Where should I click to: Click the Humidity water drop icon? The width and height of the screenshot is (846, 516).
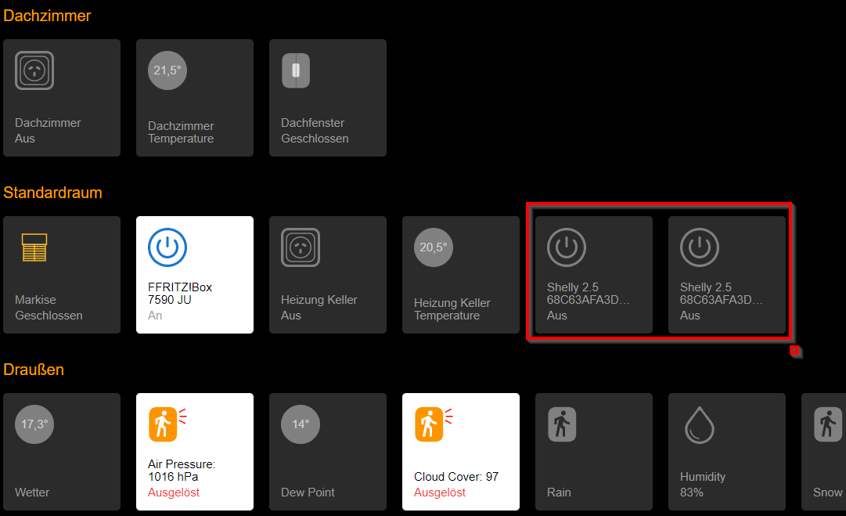click(x=699, y=425)
